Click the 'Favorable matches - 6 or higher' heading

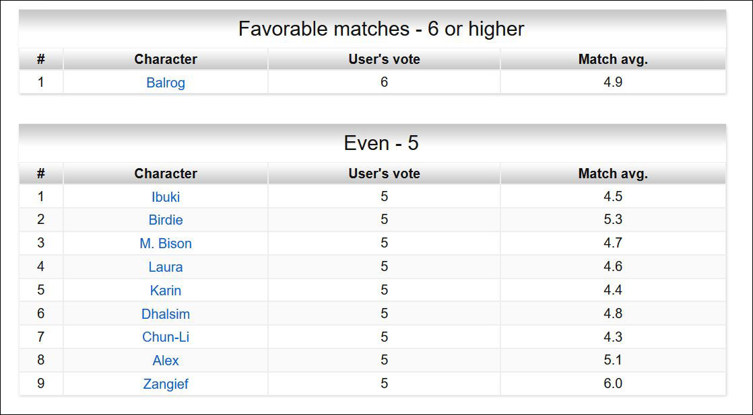pos(381,29)
